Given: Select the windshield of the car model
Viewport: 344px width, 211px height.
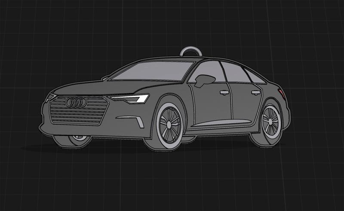Looking at the screenshot, I should [x=152, y=71].
